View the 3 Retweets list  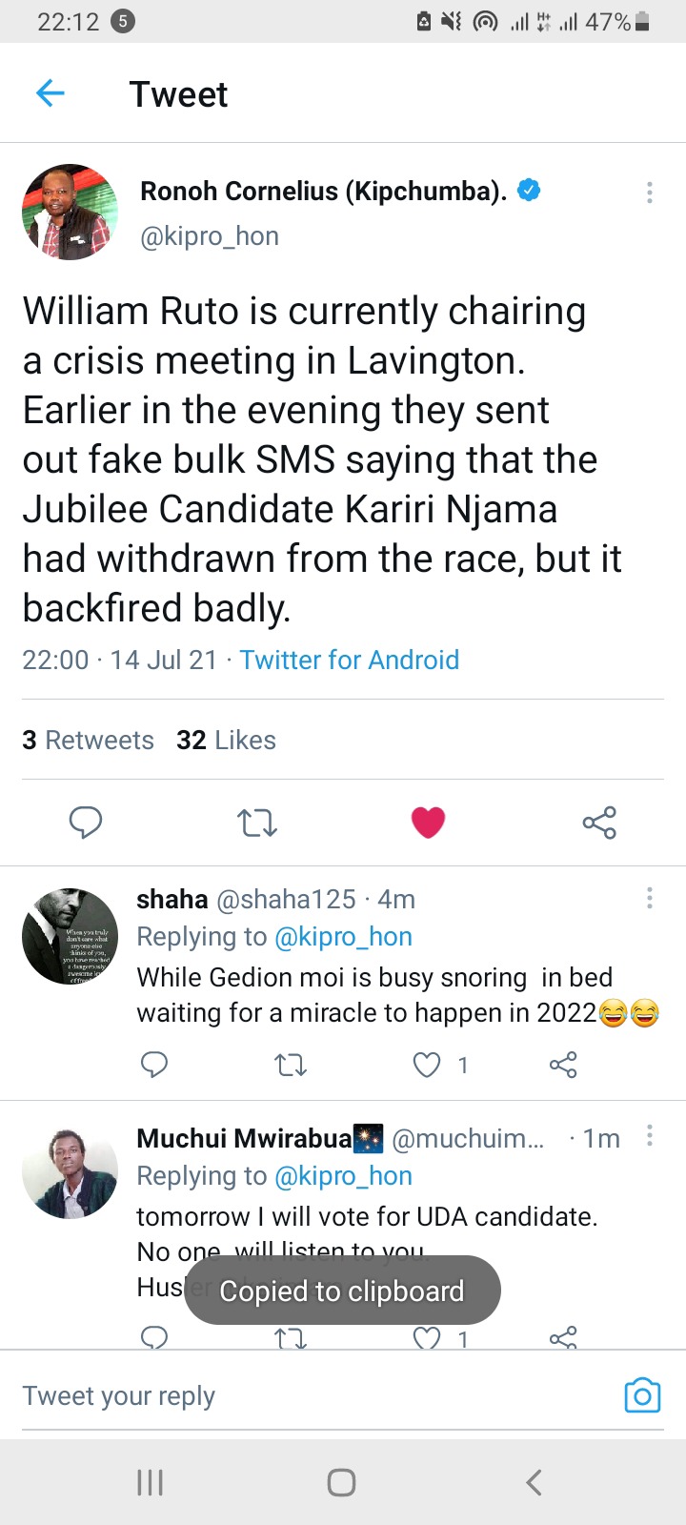click(88, 740)
